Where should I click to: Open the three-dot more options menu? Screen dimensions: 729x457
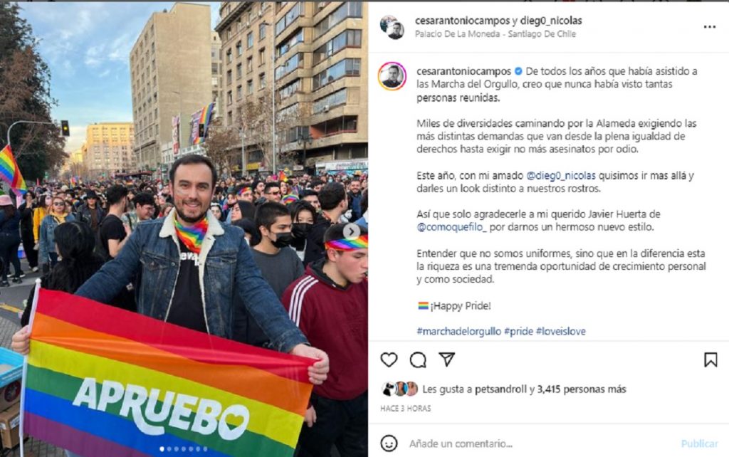coord(710,27)
